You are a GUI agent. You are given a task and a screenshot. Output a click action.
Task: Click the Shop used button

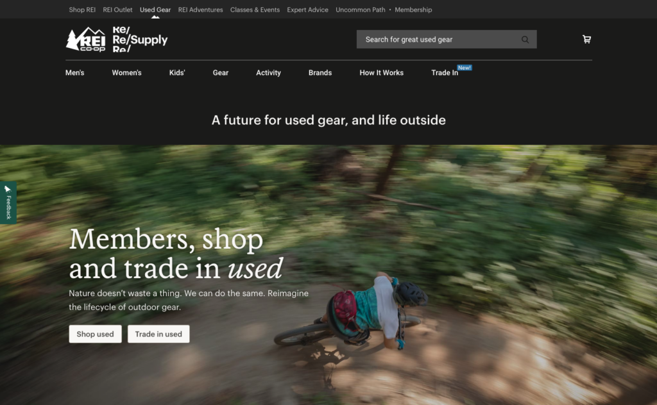pyautogui.click(x=95, y=334)
